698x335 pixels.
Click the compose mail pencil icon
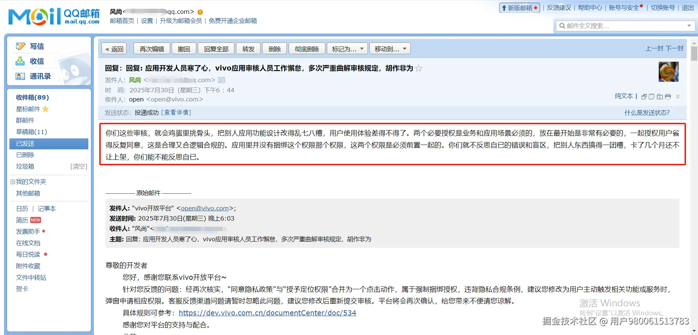[20, 46]
